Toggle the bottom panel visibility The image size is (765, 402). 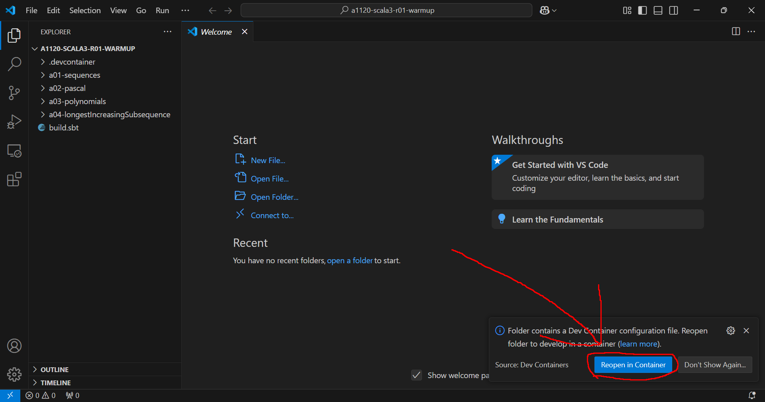pos(658,10)
